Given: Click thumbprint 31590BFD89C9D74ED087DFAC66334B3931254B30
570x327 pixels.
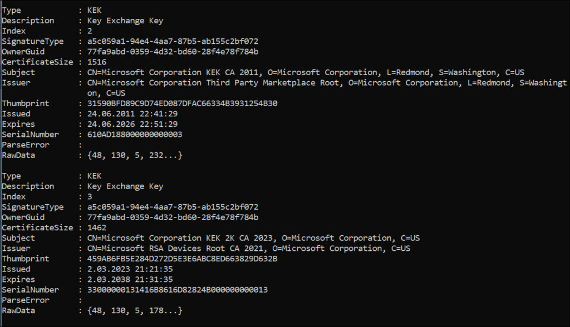Looking at the screenshot, I should 183,103.
